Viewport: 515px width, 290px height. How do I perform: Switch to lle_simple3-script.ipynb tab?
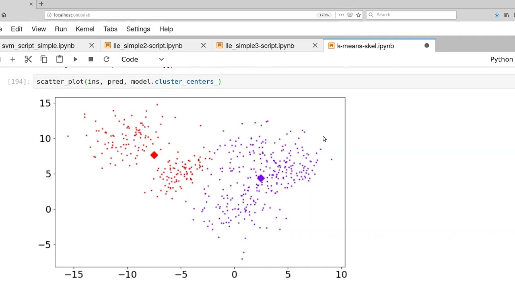260,46
